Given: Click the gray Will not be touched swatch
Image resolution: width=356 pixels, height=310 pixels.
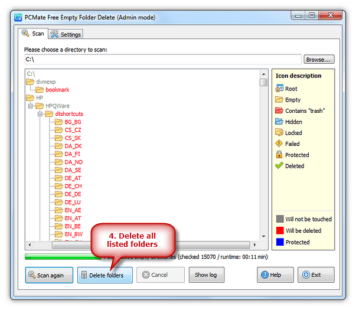Looking at the screenshot, I should [x=280, y=219].
